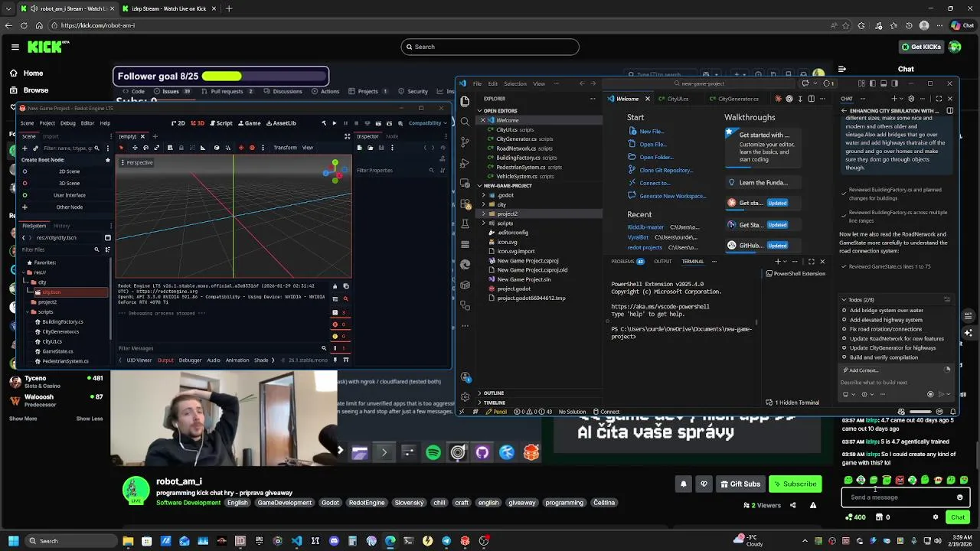Click the heart follow icon beside Gift Subs
980x551 pixels.
pyautogui.click(x=704, y=484)
